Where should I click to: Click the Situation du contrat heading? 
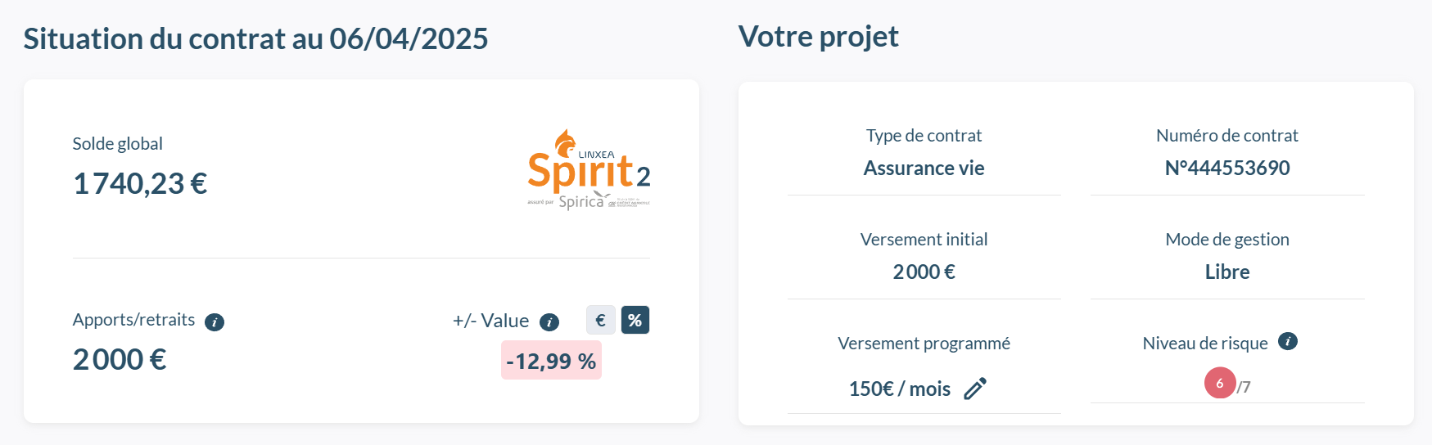click(x=255, y=38)
